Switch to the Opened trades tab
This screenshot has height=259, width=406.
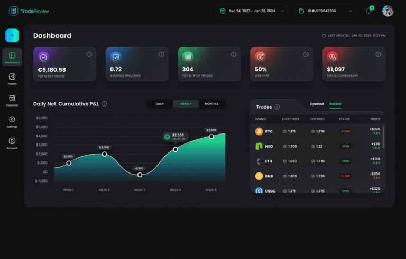(x=317, y=104)
